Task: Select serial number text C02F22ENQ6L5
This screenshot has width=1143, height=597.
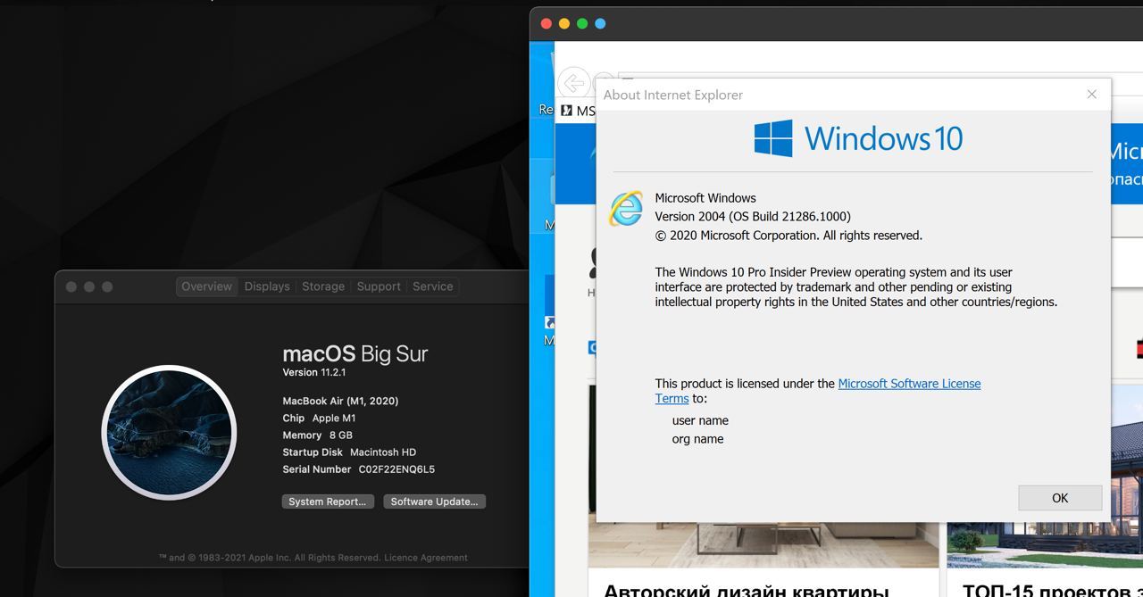Action: pyautogui.click(x=396, y=469)
